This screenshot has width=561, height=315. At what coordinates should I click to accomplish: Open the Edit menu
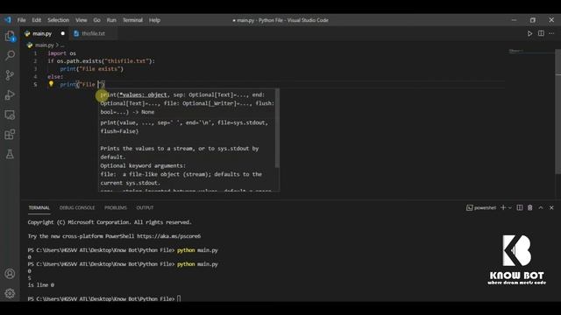tap(37, 20)
